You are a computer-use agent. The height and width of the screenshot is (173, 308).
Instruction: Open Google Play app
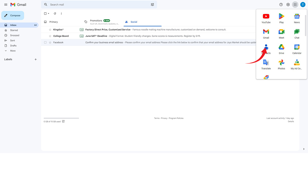point(282,19)
